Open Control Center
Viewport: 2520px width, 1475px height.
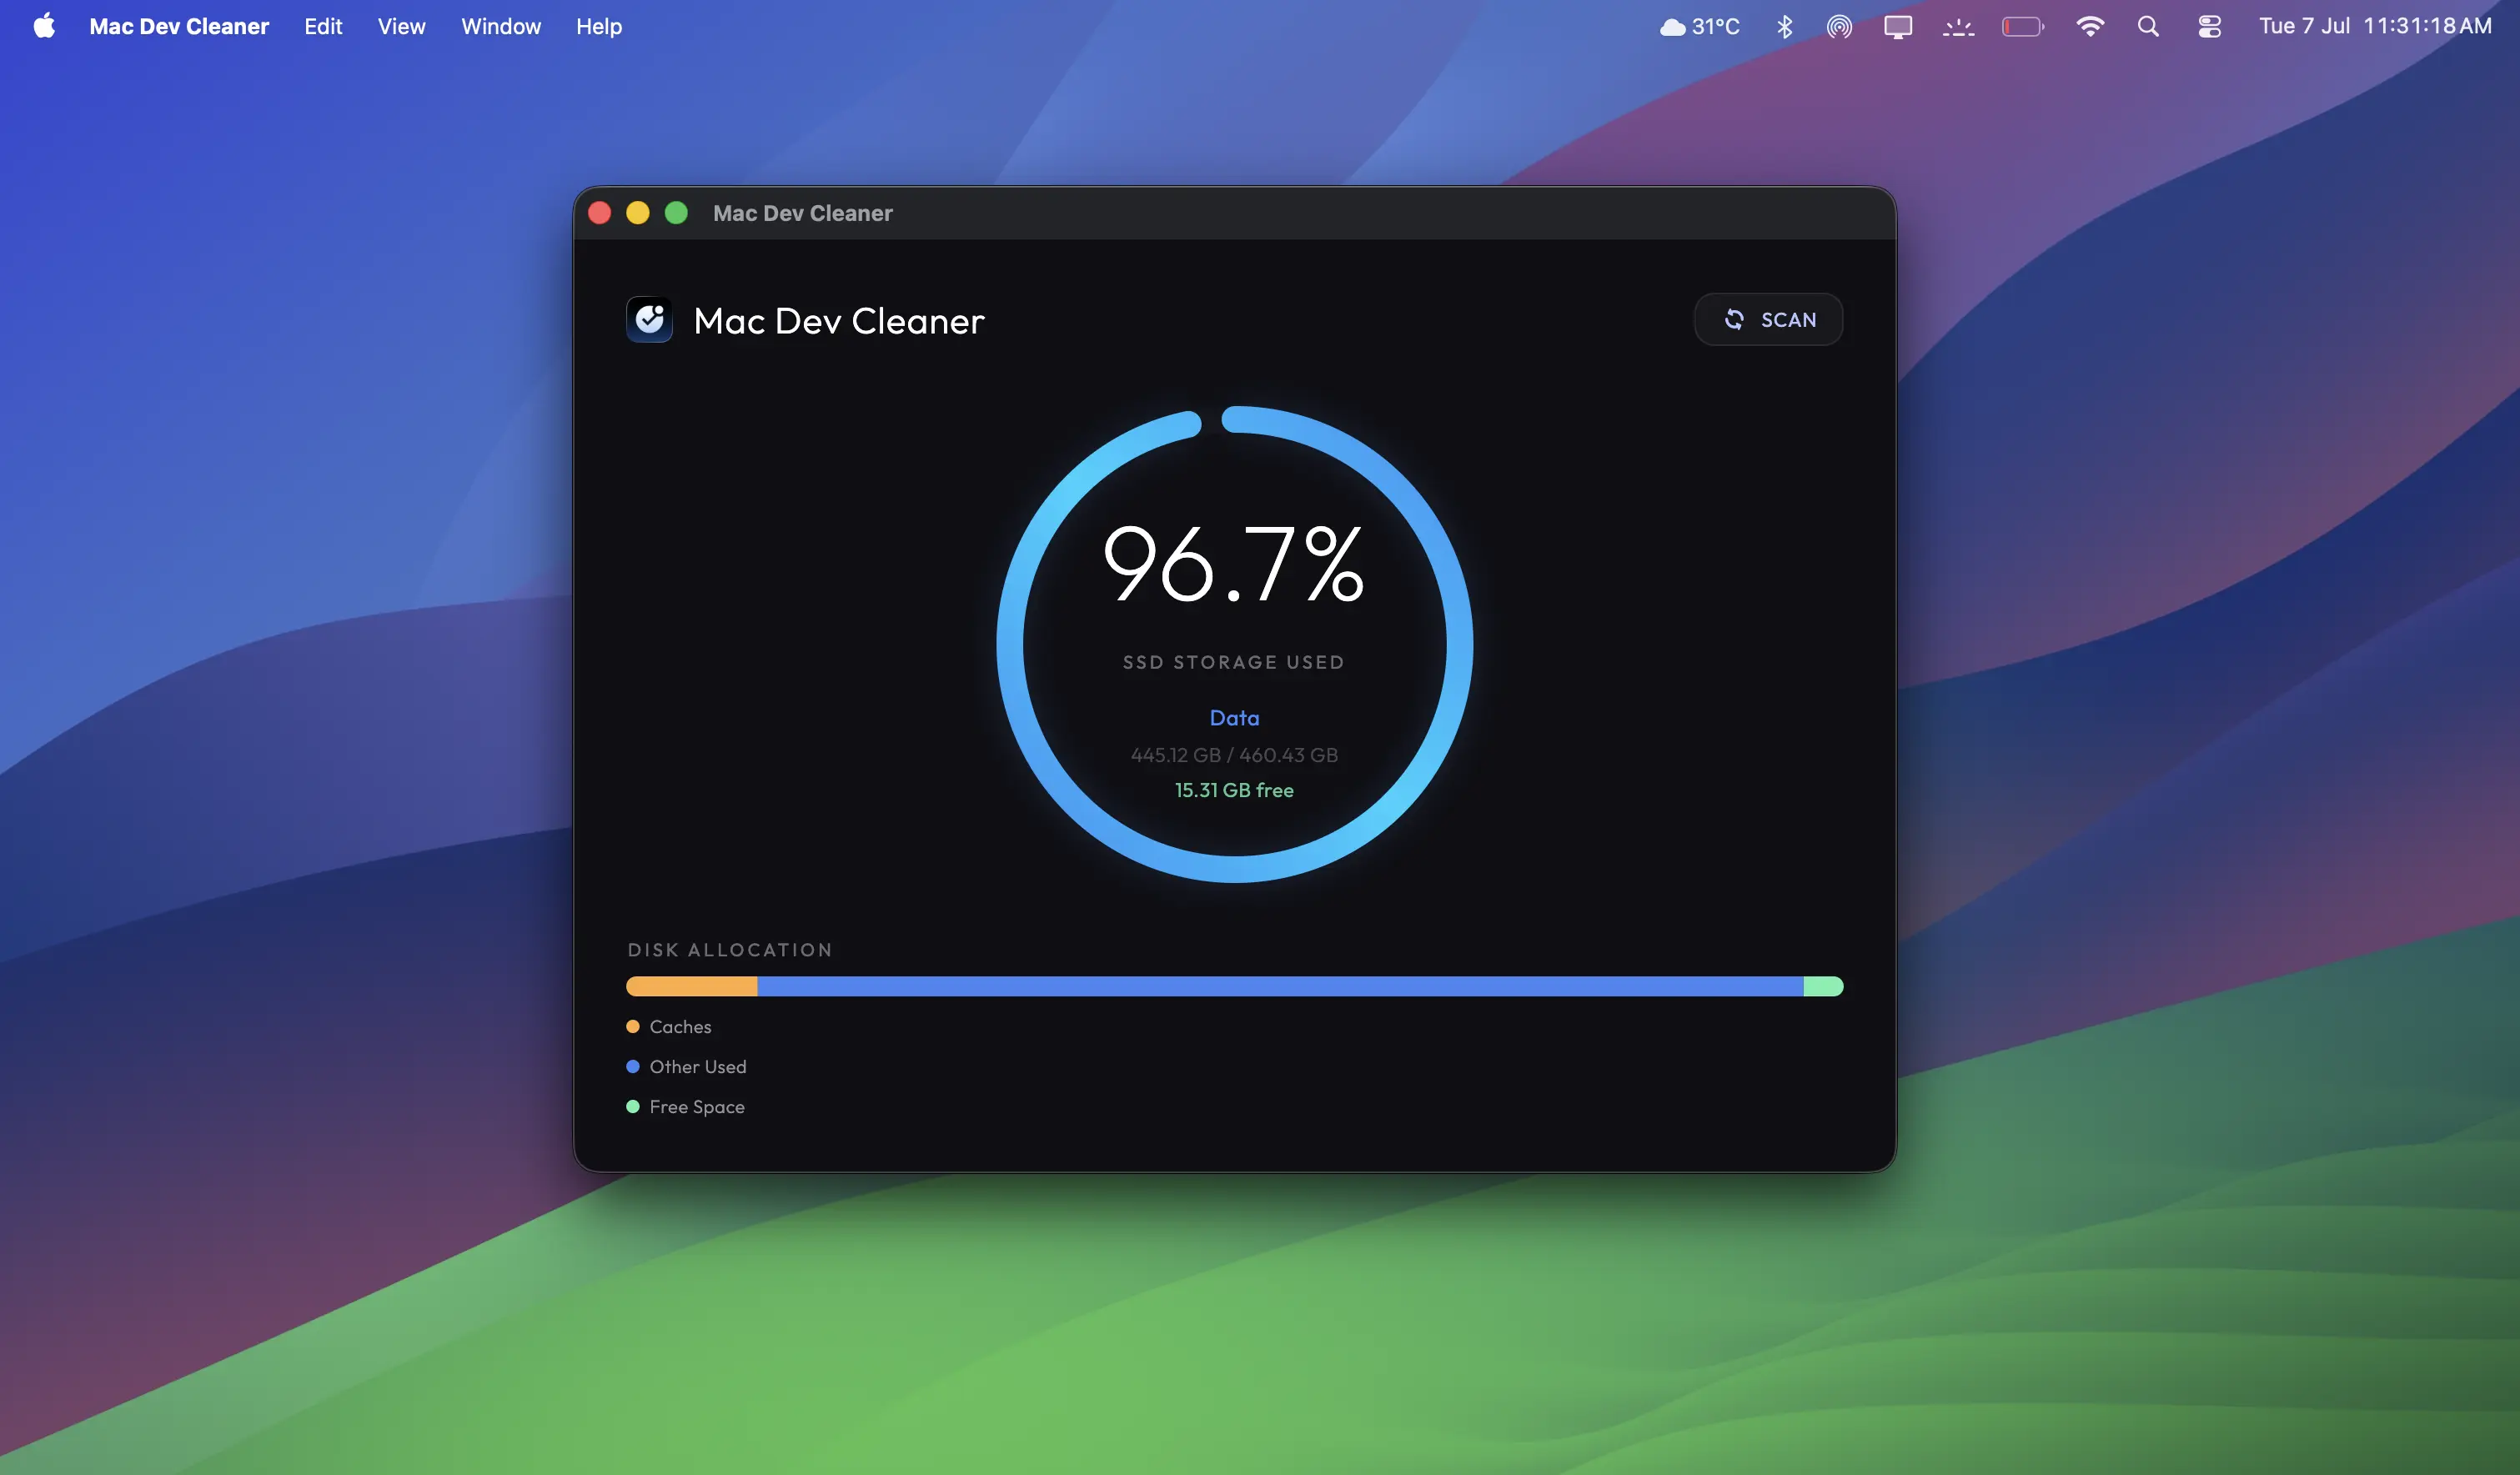pos(2210,26)
